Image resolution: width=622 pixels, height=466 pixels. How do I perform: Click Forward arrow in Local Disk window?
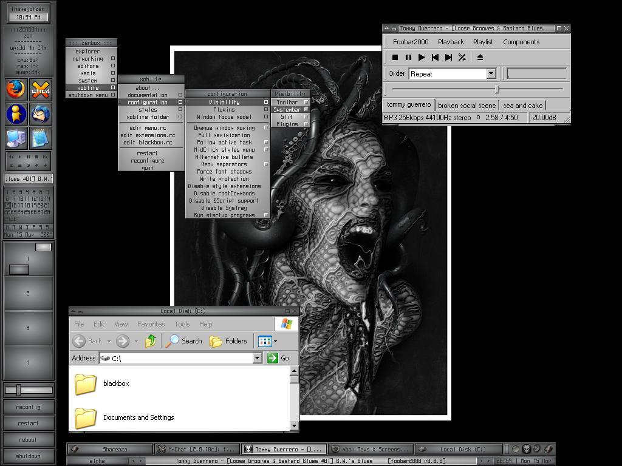[x=123, y=341]
